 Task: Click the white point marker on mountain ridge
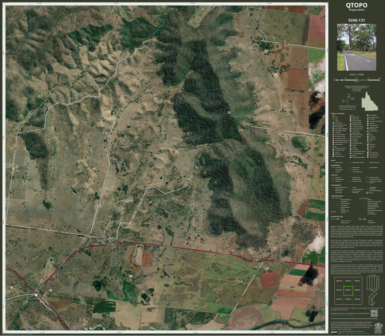(x=230, y=112)
